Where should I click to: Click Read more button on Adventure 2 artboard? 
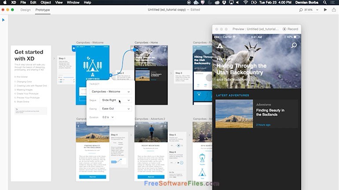click(x=151, y=177)
